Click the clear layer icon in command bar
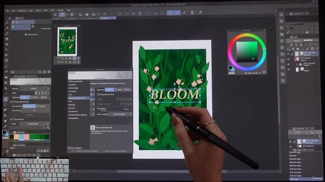The image size is (325, 182). tap(120, 14)
